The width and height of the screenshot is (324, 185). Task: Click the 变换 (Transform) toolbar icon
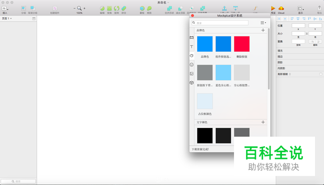click(109, 8)
